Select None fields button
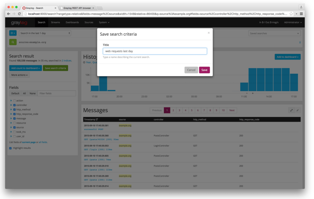 pos(32,93)
